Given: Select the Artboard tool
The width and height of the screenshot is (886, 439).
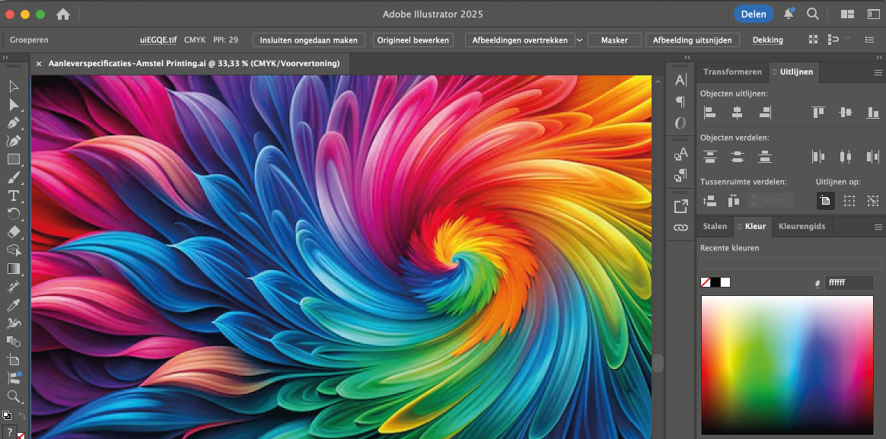Looking at the screenshot, I should click(x=14, y=359).
